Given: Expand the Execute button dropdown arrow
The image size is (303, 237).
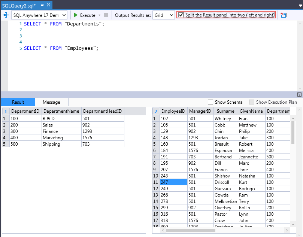Looking at the screenshot, I should click(x=100, y=15).
